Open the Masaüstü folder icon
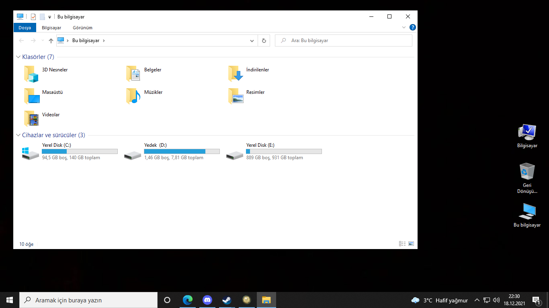Screen dimensions: 549x308 pos(31,96)
